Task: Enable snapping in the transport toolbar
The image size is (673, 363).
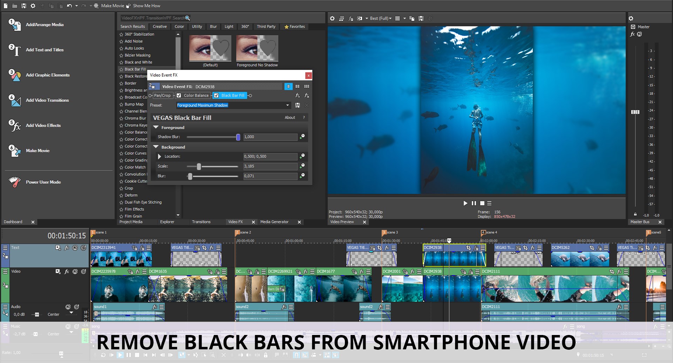Action: (296, 355)
